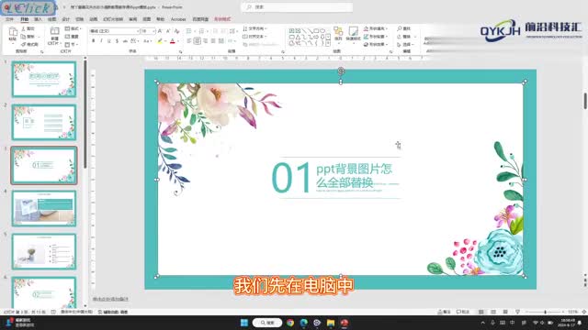Open the font name combo box
The width and height of the screenshot is (588, 330).
tap(114, 31)
